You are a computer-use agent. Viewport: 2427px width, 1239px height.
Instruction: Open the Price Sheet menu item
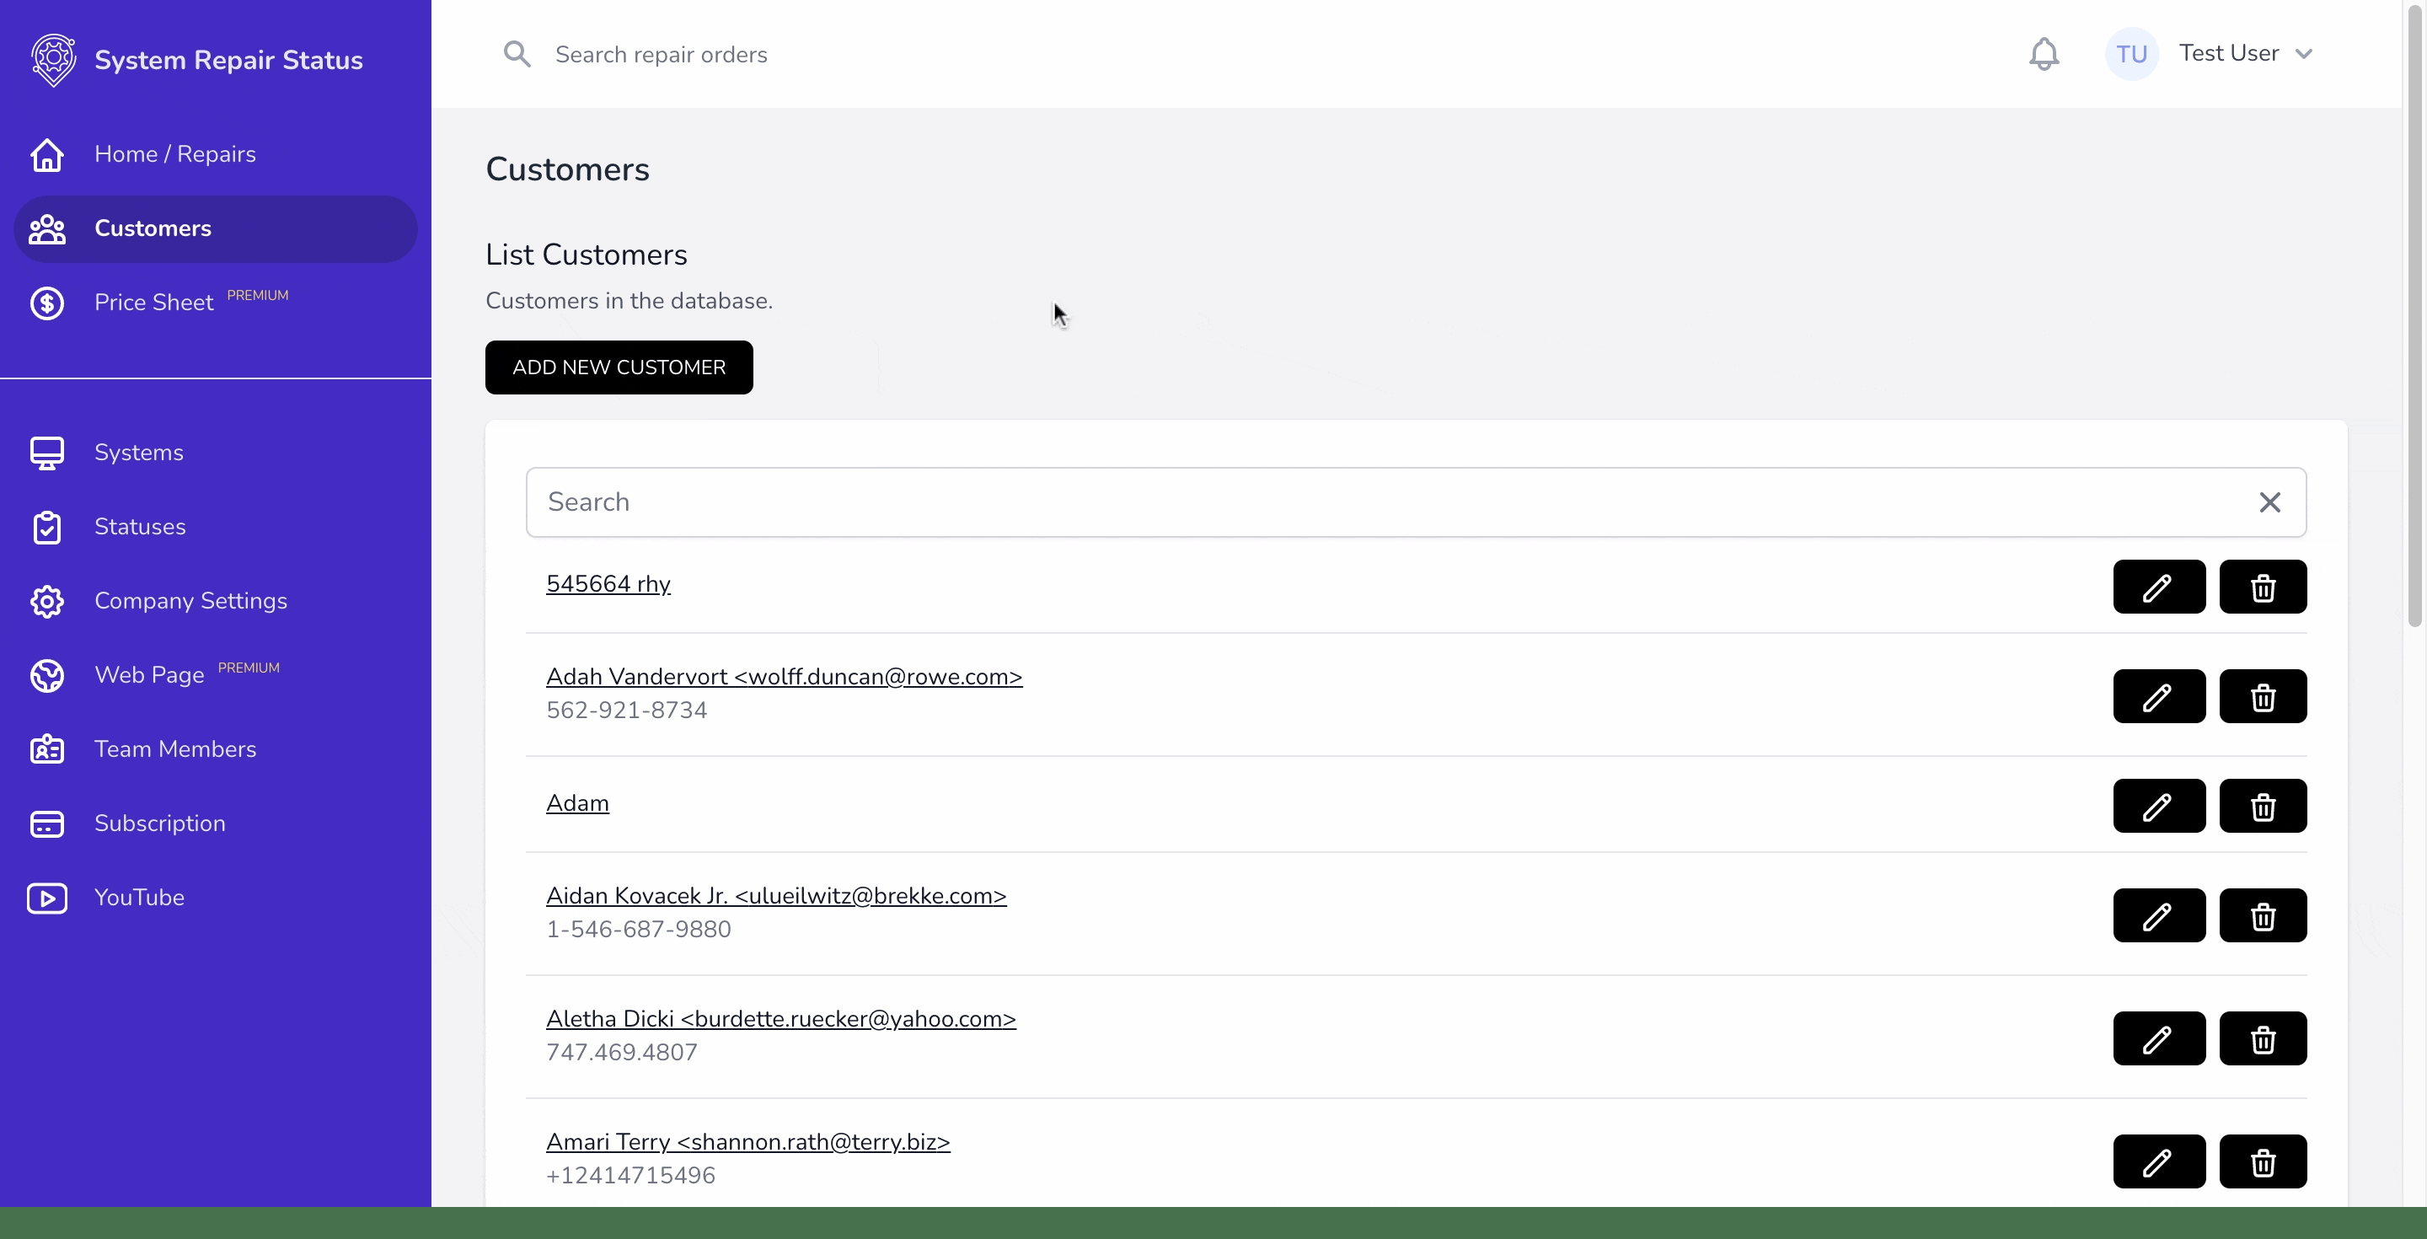216,303
